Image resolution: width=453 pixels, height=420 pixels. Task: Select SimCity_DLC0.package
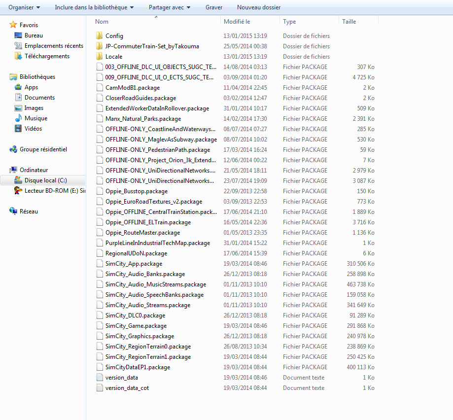135,315
